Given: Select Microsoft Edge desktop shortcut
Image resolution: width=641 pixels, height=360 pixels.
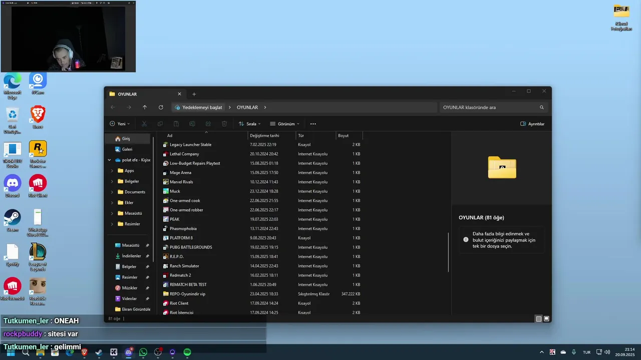Looking at the screenshot, I should coord(13,86).
